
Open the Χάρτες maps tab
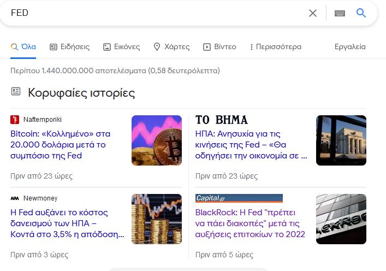coord(171,46)
